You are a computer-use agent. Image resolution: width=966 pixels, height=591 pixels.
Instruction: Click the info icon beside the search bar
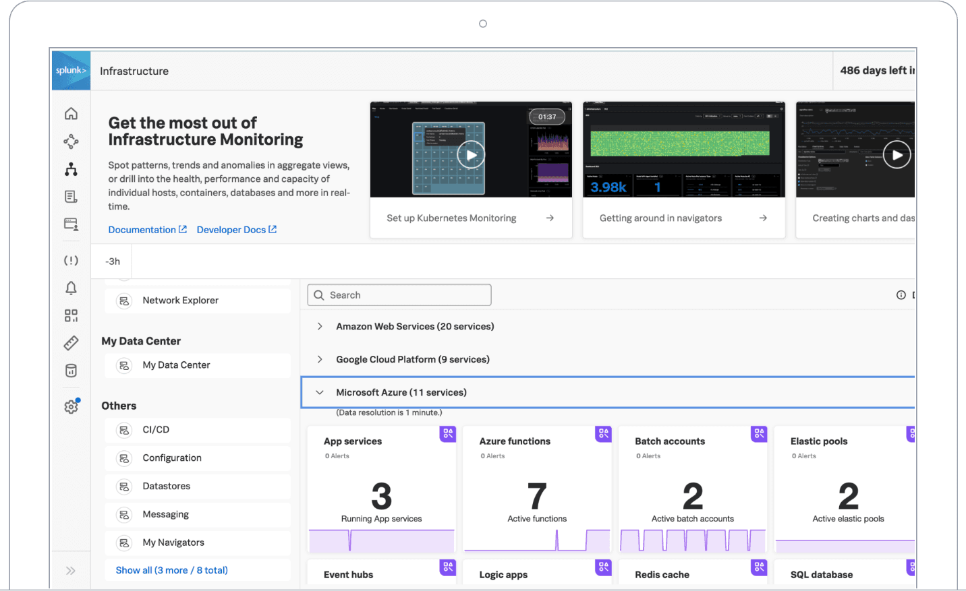tap(901, 295)
